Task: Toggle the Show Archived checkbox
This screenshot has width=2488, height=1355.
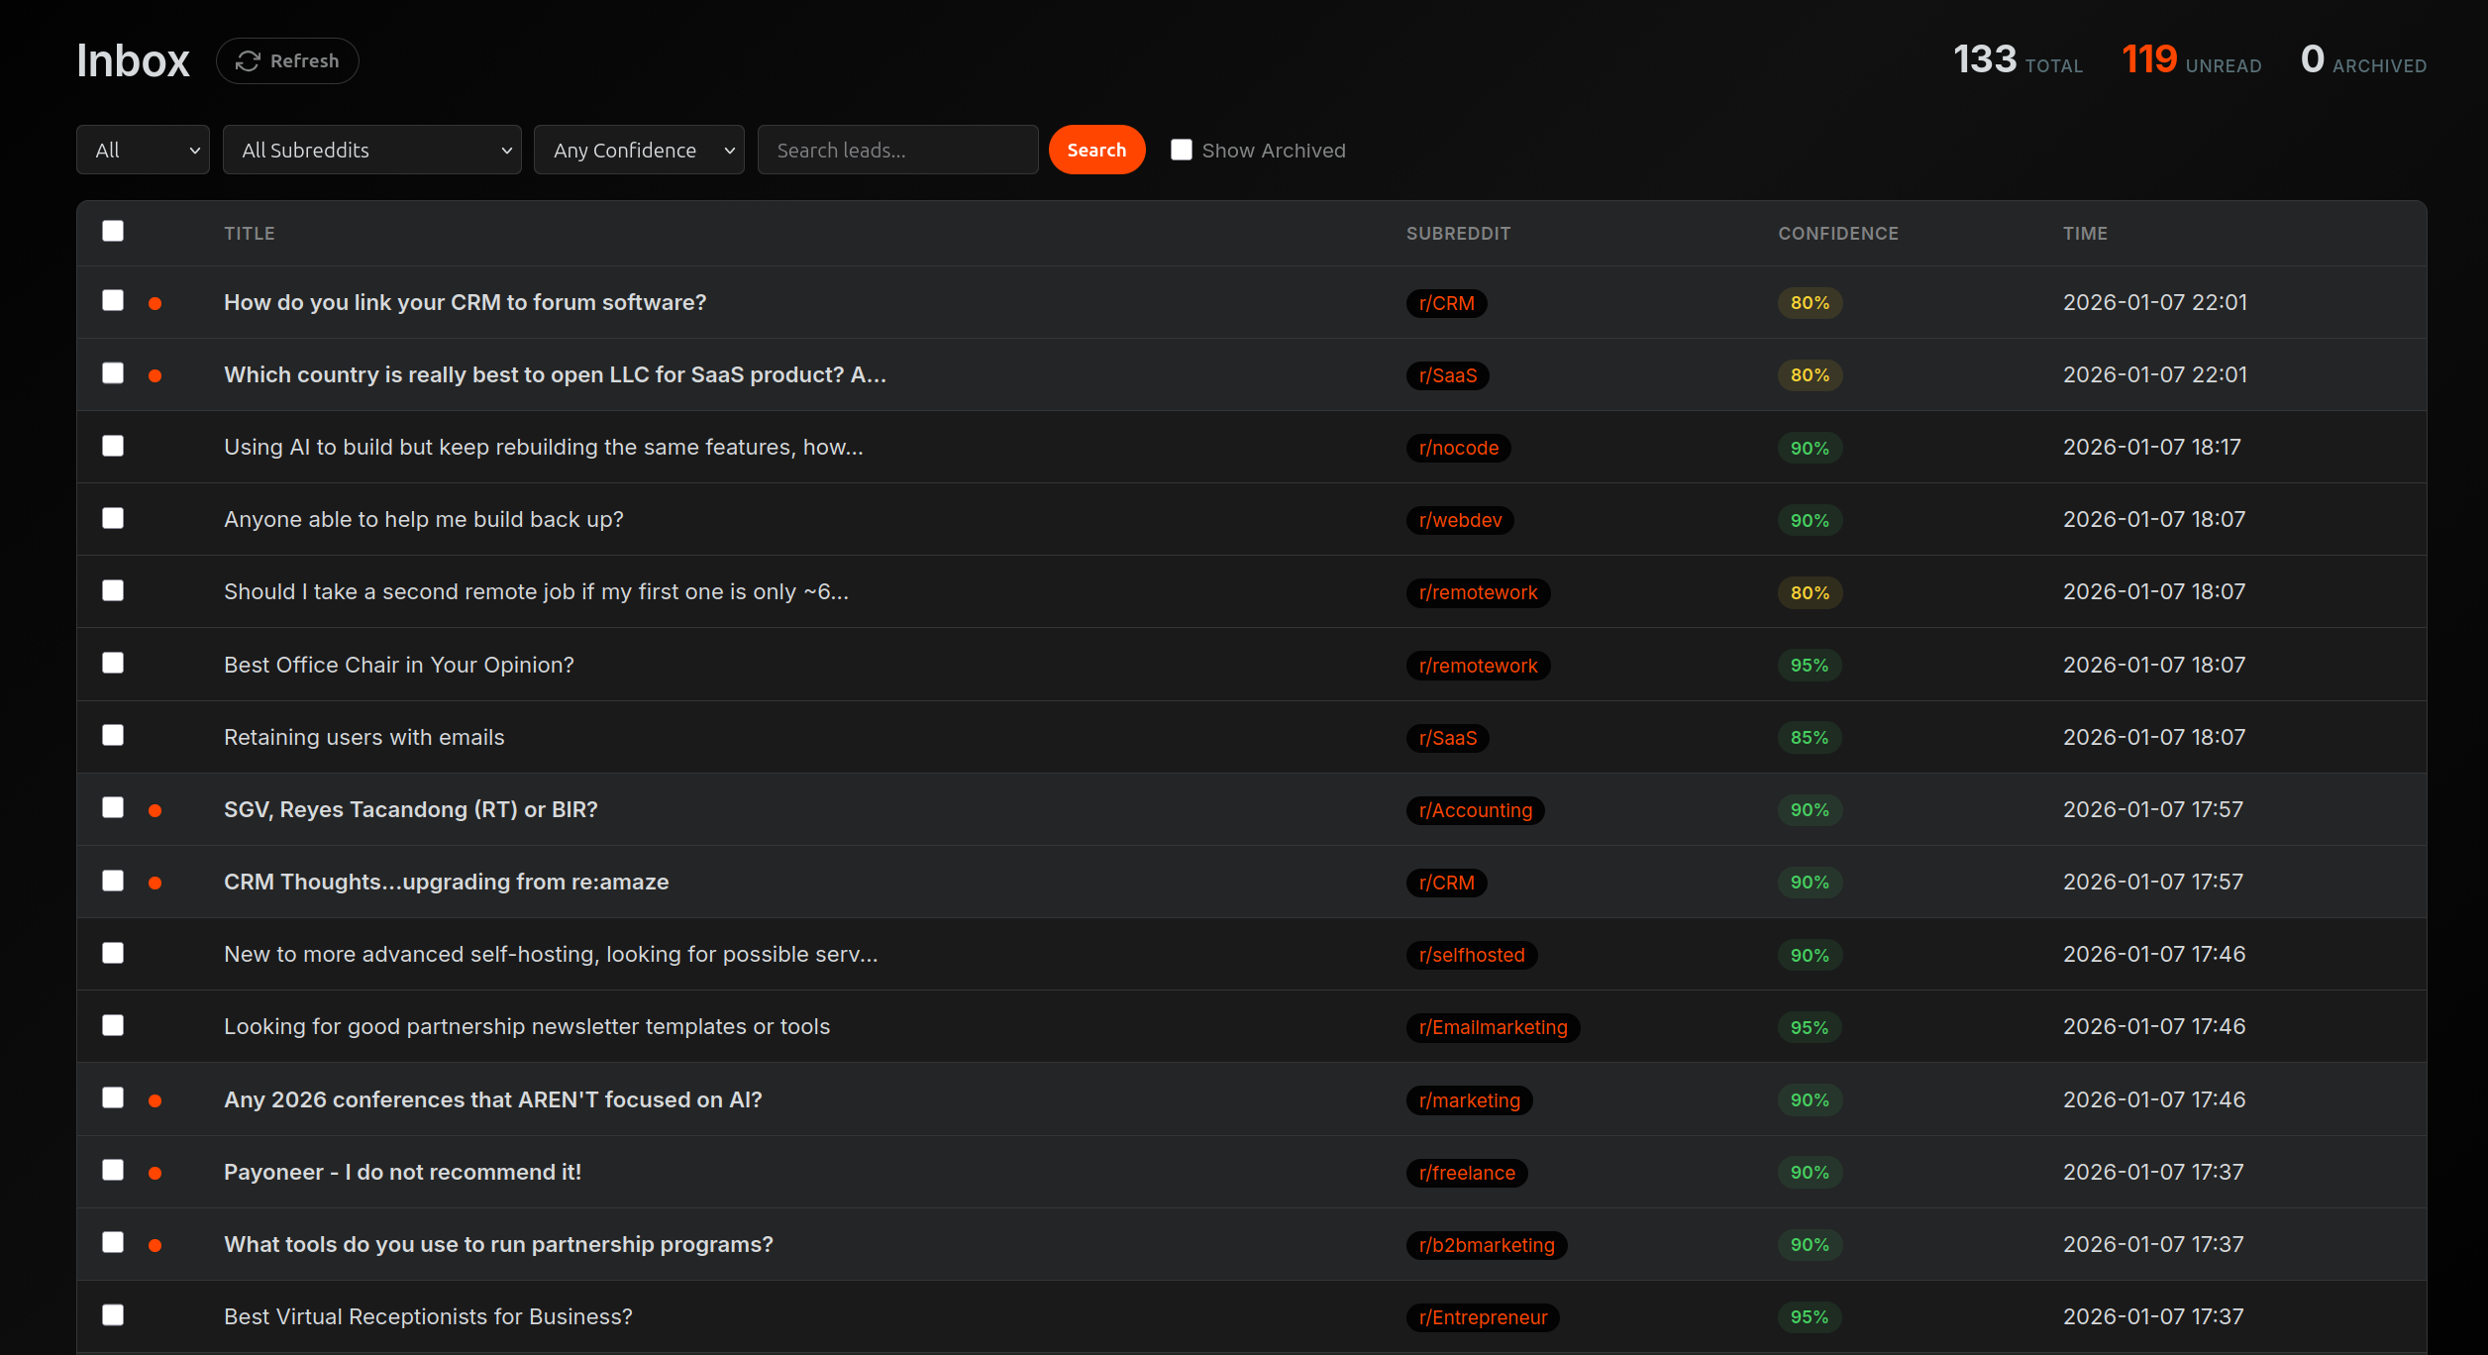Action: (x=1182, y=150)
